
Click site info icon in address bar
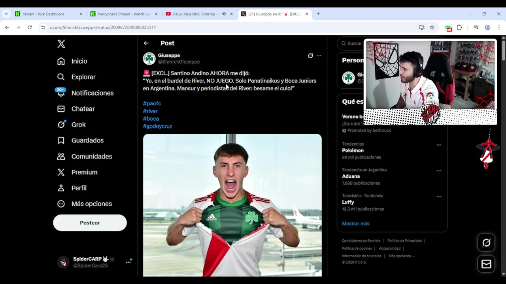click(43, 27)
